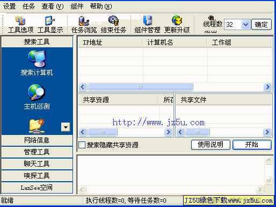Click right arrow of computer list scrollbar
Viewport: 276px width, 207px height.
267,87
